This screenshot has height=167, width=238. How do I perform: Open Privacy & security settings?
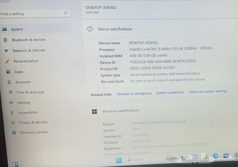[33, 122]
